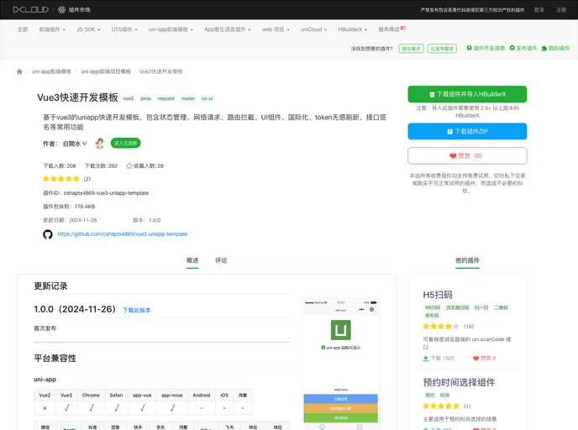Click the author name 白開水
Screen dimensions: 578x430
(71, 144)
